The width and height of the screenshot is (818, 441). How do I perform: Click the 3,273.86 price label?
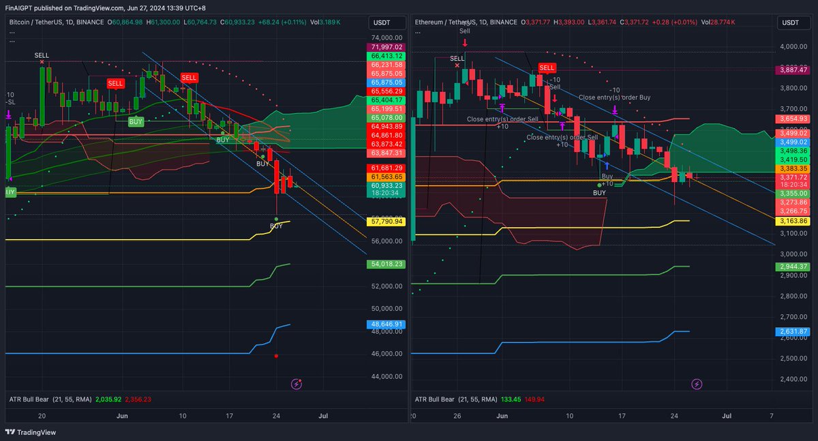point(791,202)
